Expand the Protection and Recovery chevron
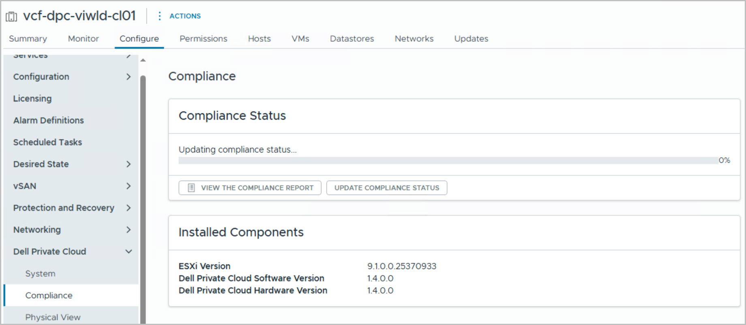 pyautogui.click(x=129, y=208)
